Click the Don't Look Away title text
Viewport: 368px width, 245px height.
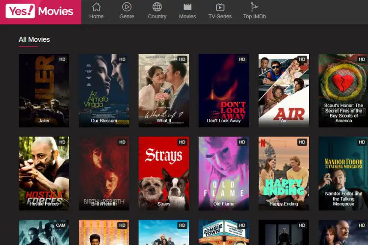point(224,121)
